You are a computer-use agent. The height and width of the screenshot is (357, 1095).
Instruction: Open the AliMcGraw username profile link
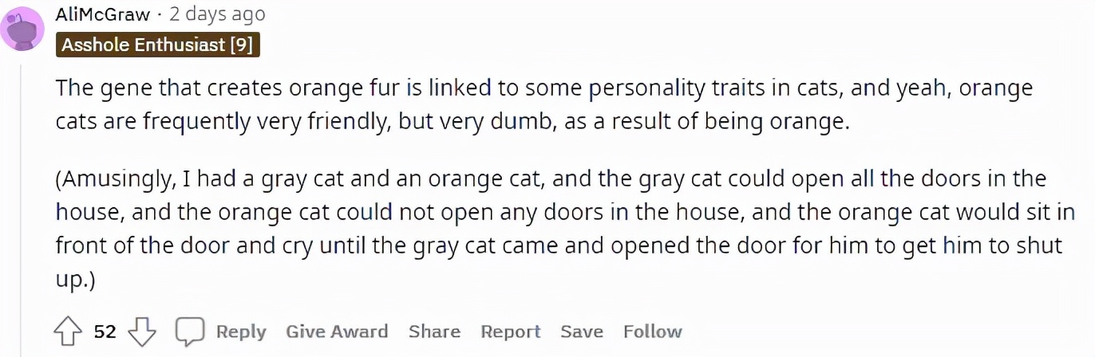click(x=103, y=14)
